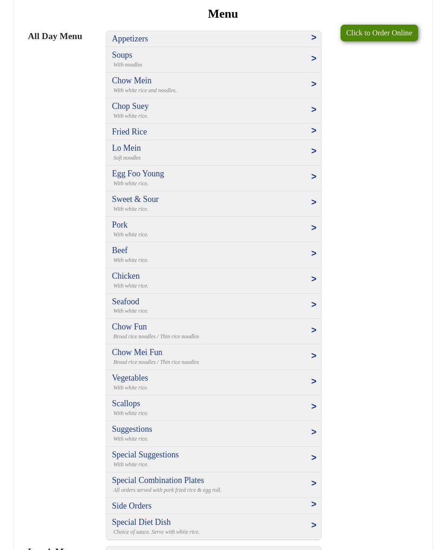This screenshot has width=446, height=550.
Task: Open the Chop Suey section
Action: pos(131,106)
